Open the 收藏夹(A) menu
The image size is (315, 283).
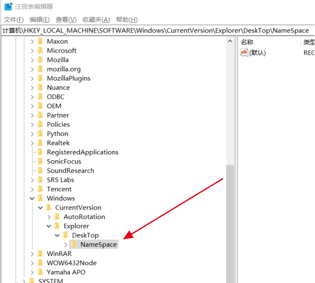[96, 20]
